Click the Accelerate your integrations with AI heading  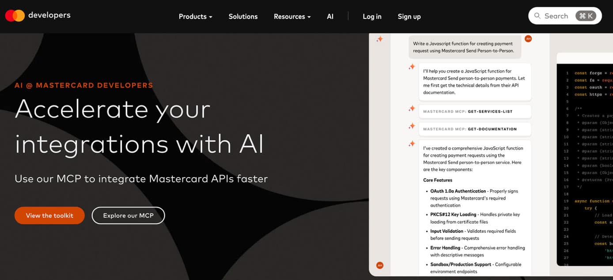tap(139, 126)
